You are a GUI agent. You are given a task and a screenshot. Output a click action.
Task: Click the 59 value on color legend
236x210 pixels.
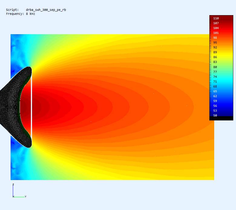point(215,101)
